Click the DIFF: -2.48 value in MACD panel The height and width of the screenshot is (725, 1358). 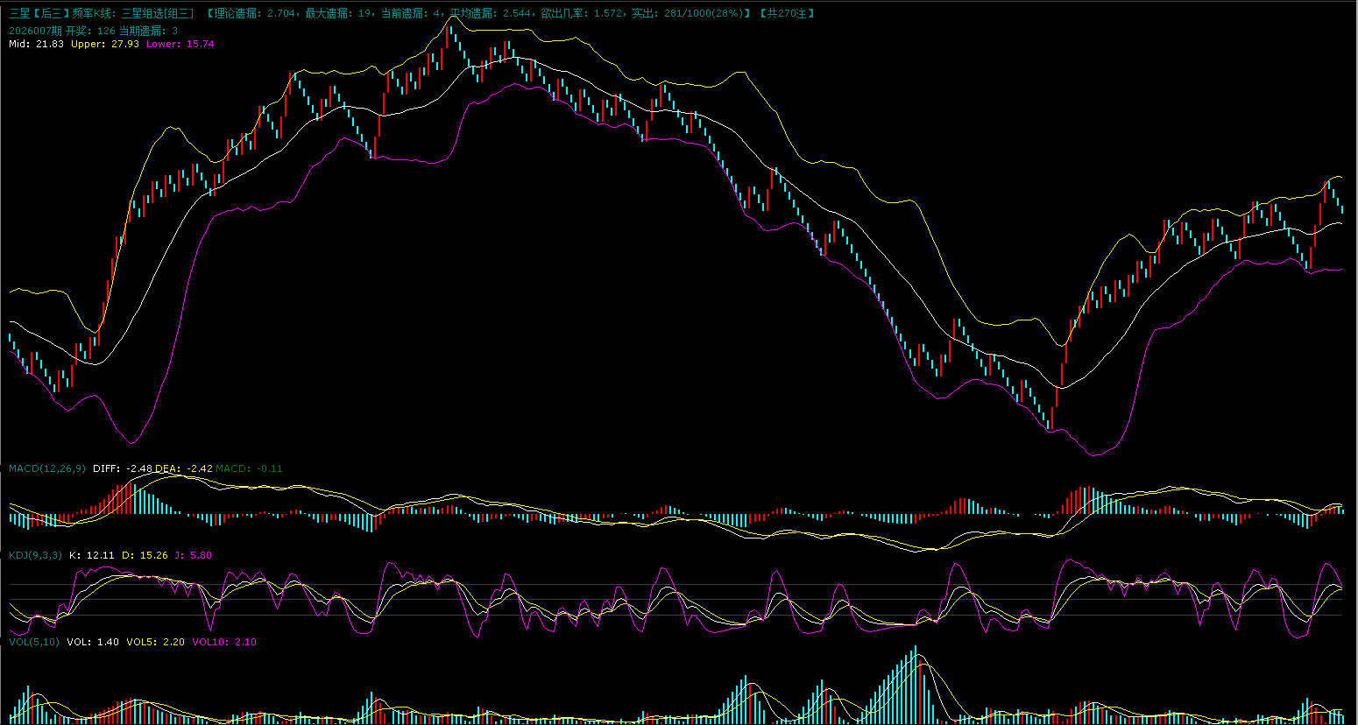(122, 468)
